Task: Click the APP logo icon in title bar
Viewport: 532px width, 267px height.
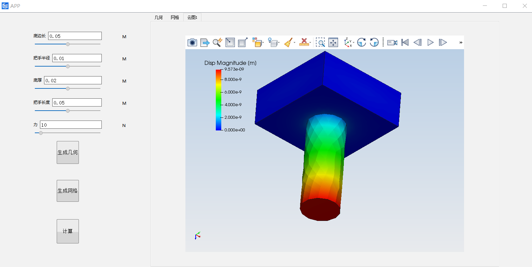Action: point(5,6)
